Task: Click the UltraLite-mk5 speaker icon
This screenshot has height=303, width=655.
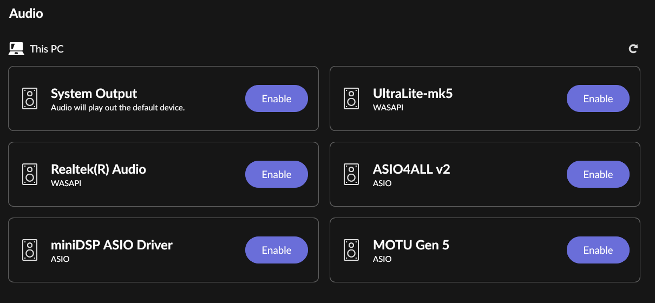Action: (351, 98)
